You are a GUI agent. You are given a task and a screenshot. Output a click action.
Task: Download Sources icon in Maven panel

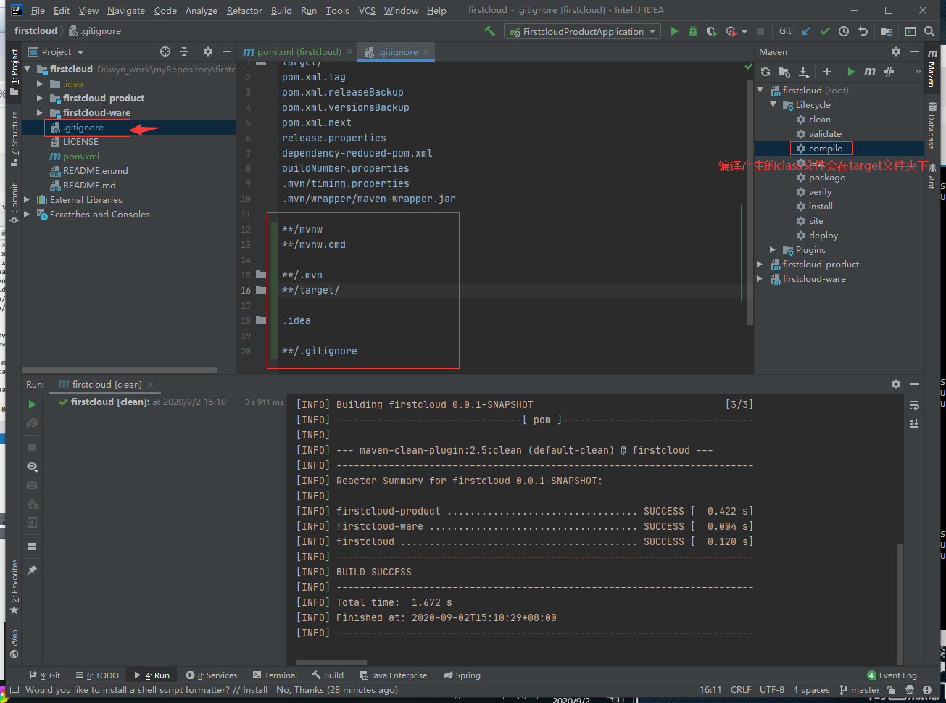(804, 71)
